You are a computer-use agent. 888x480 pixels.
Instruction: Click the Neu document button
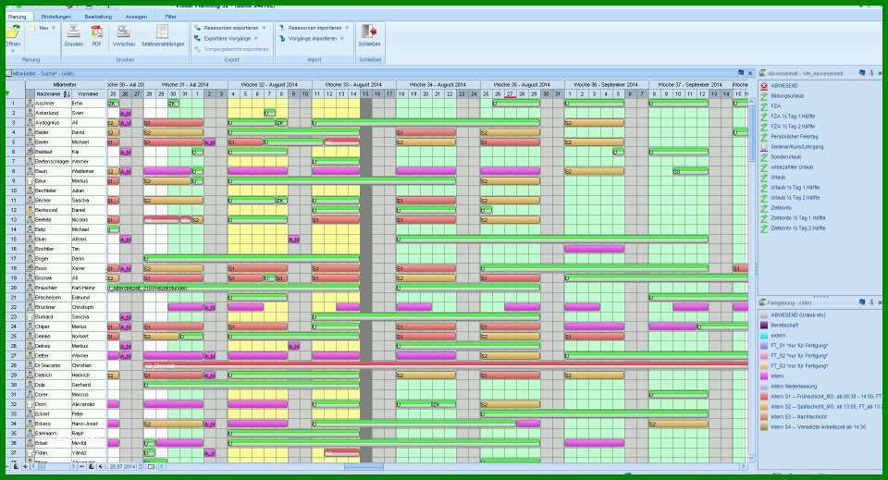pyautogui.click(x=40, y=28)
